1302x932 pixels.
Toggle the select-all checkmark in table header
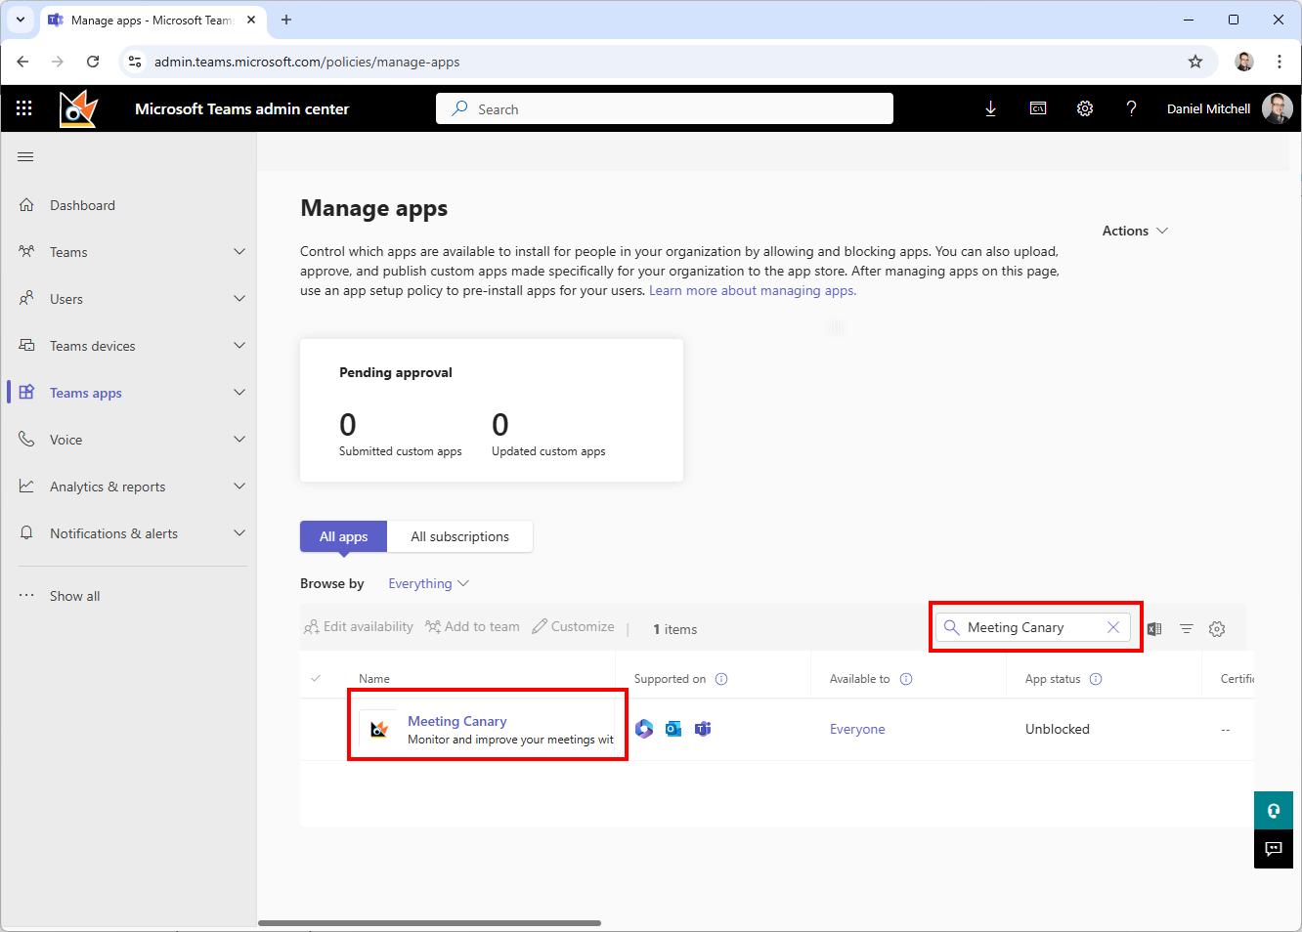316,678
